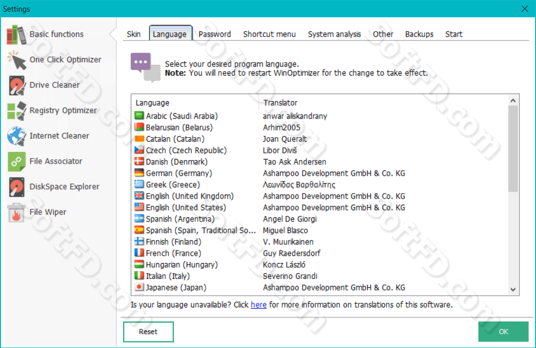Click the United Kingdom flag icon
This screenshot has width=536, height=348.
point(139,196)
